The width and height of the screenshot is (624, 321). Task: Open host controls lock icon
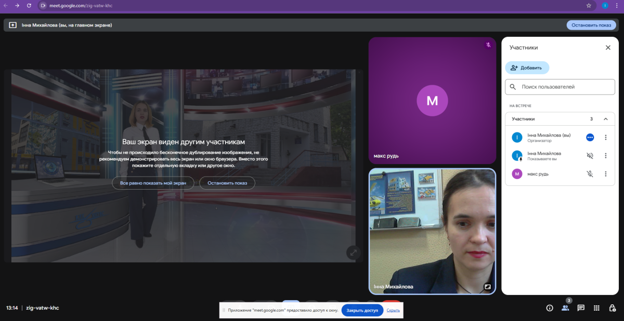click(x=612, y=308)
